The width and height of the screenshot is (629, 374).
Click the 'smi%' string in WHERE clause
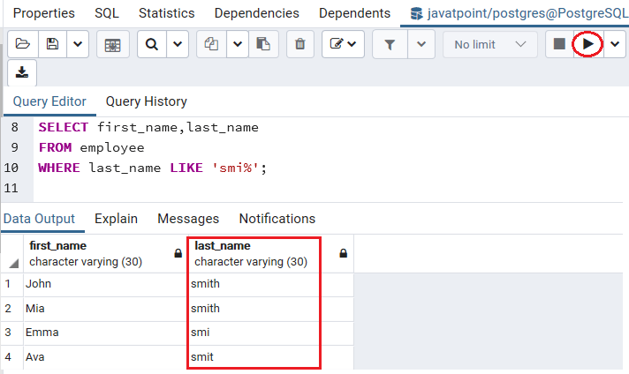[x=235, y=168]
